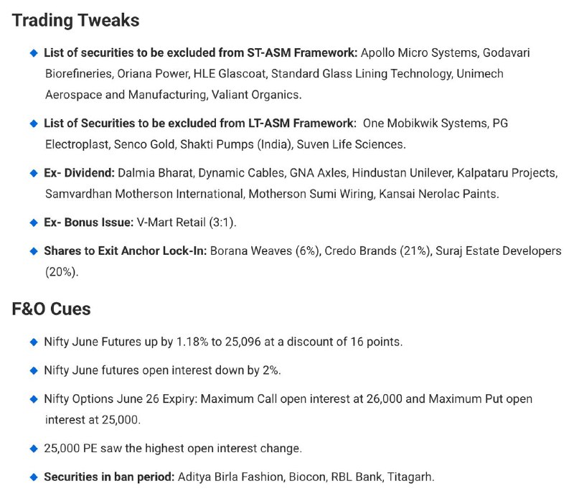
Task: Click the diamond bullet next to LT-ASM Framework
Action: (34, 123)
